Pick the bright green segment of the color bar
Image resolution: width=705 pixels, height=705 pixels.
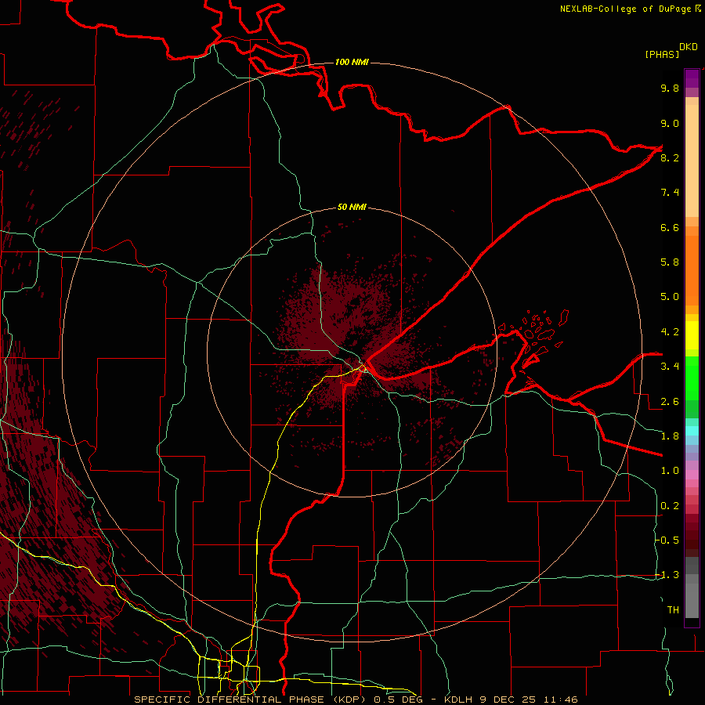pyautogui.click(x=692, y=380)
